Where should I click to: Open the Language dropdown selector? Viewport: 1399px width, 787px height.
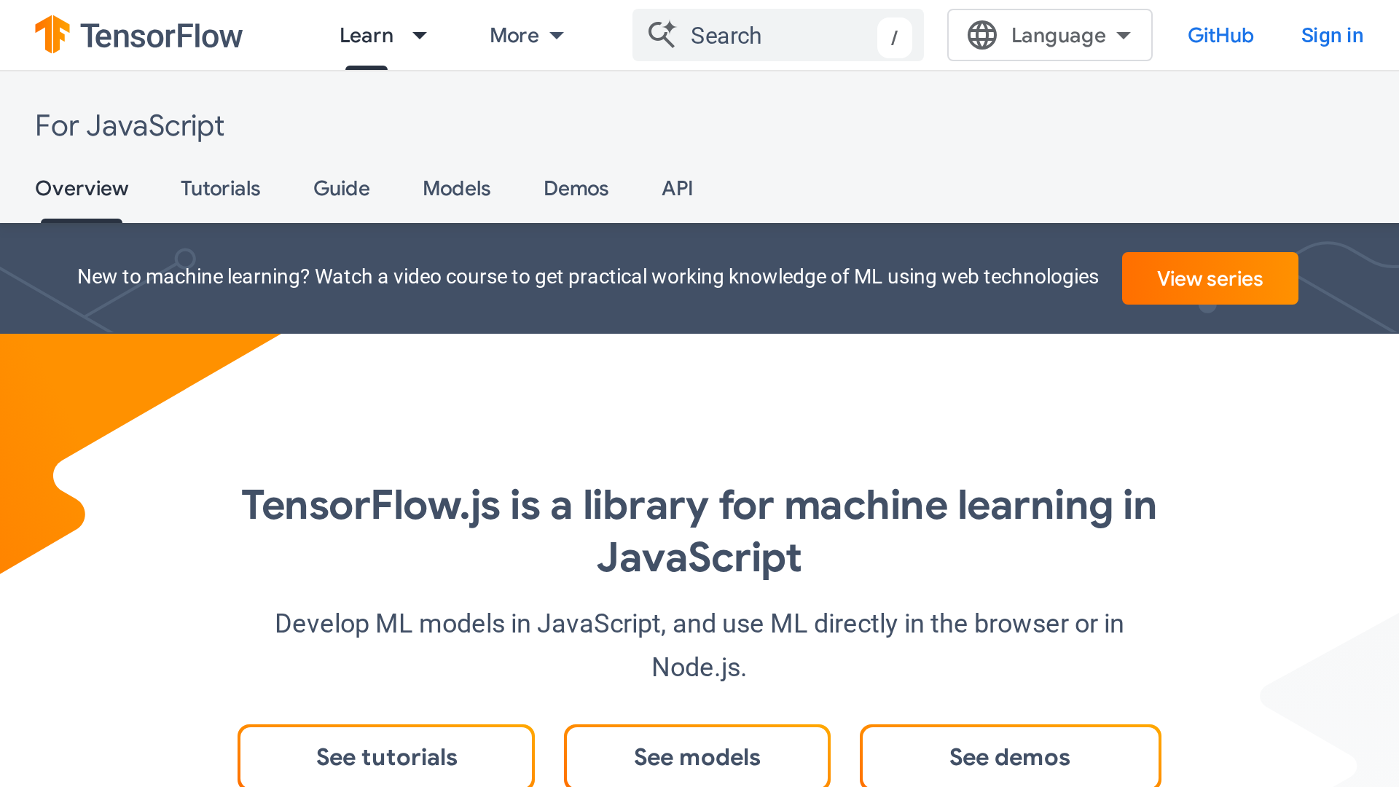[x=1049, y=35]
